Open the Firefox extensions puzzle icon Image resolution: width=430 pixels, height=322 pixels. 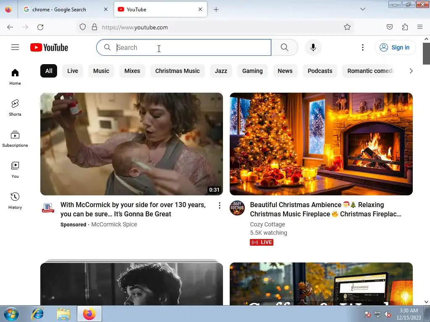405,27
